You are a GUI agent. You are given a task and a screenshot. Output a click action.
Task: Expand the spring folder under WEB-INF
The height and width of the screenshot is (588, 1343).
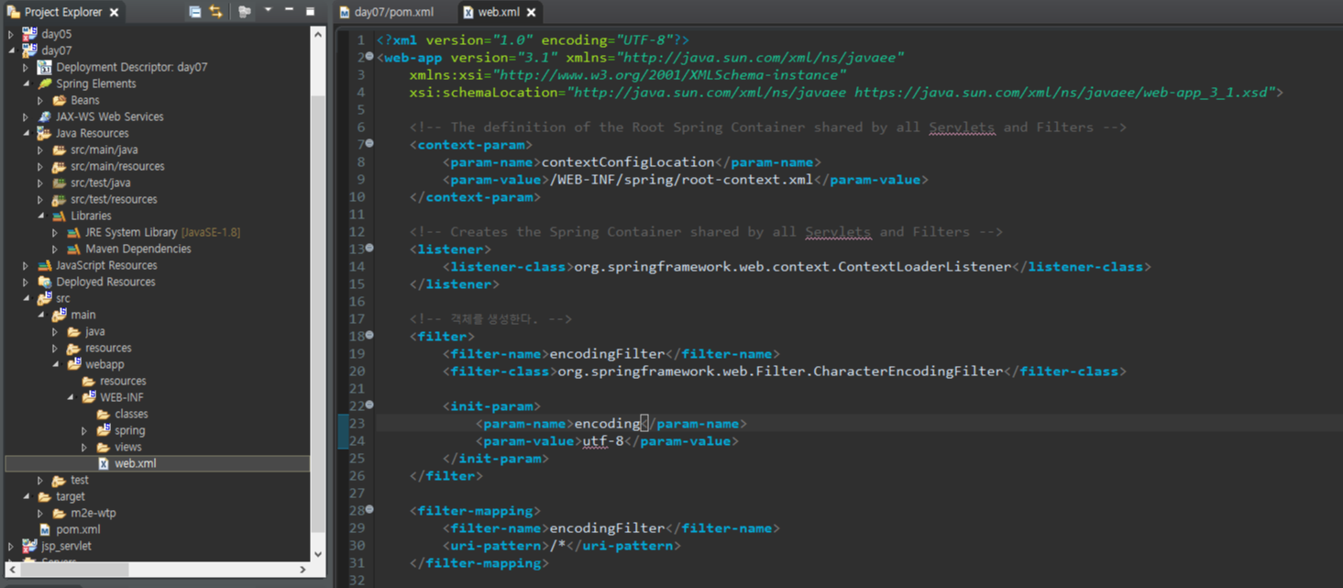point(84,430)
